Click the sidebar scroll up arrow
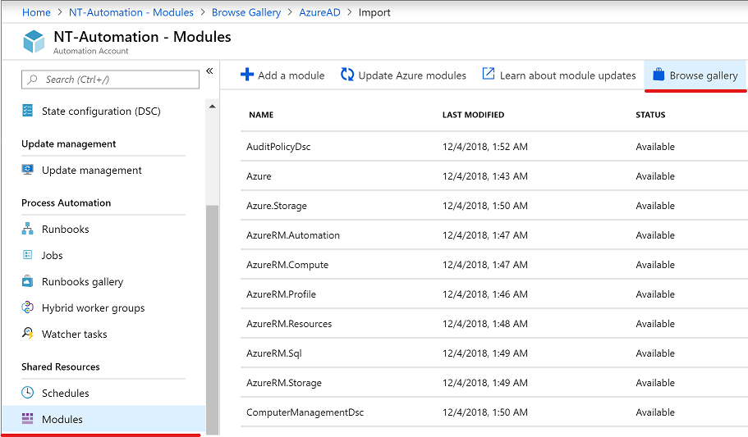Image resolution: width=748 pixels, height=437 pixels. point(213,107)
